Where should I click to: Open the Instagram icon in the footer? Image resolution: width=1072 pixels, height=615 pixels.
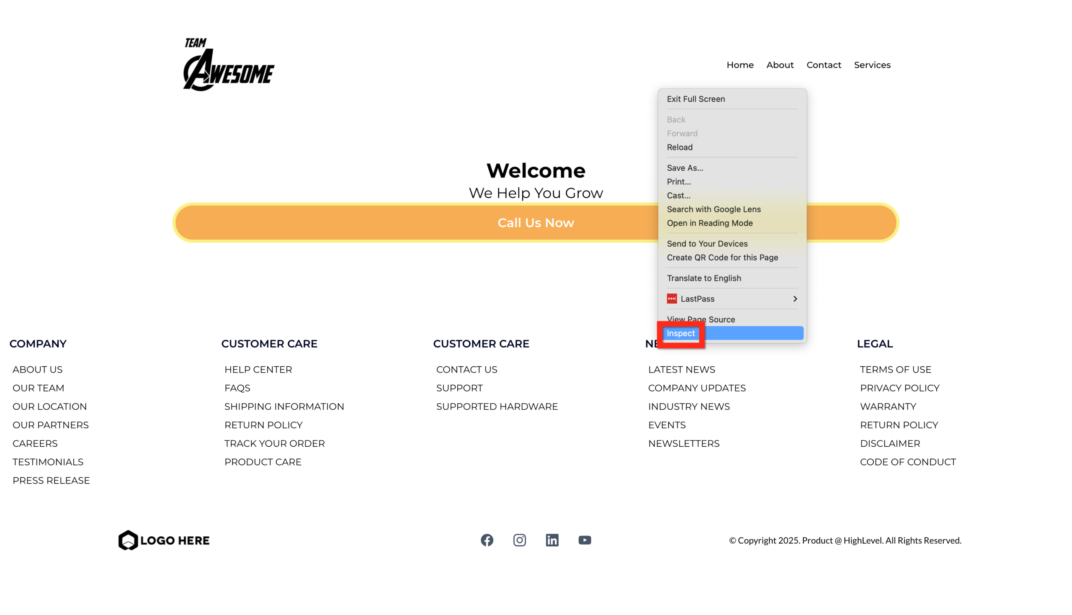(520, 540)
